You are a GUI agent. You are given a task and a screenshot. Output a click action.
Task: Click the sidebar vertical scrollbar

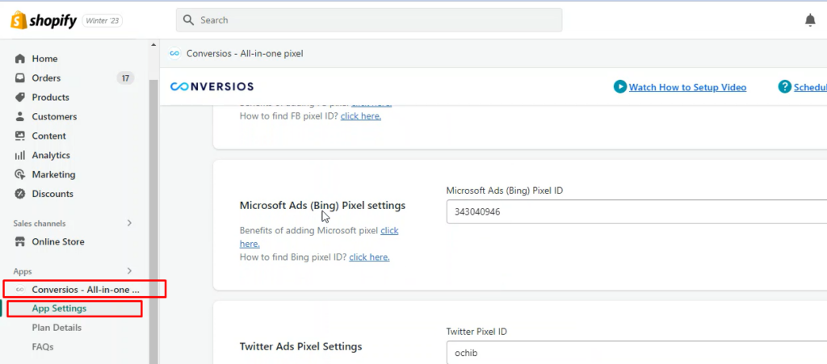point(153,221)
